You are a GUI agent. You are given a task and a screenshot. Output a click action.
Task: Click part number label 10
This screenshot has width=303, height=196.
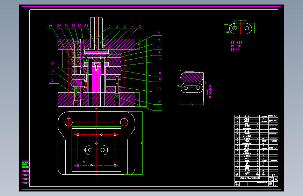click(x=160, y=59)
